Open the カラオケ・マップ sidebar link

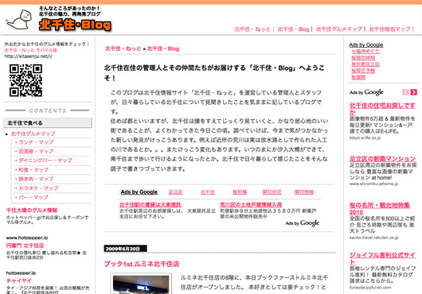click(x=38, y=188)
